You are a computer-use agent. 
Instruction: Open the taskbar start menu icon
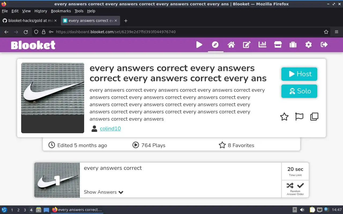pyautogui.click(x=4, y=210)
